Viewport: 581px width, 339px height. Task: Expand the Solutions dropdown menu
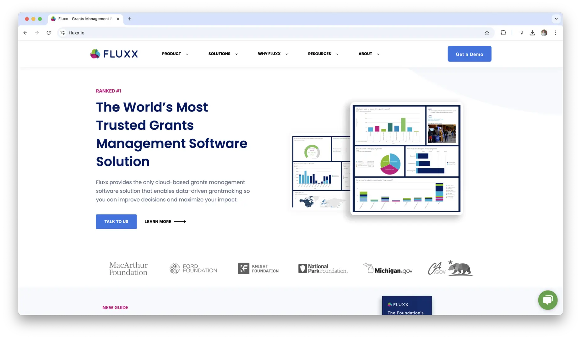pos(223,54)
